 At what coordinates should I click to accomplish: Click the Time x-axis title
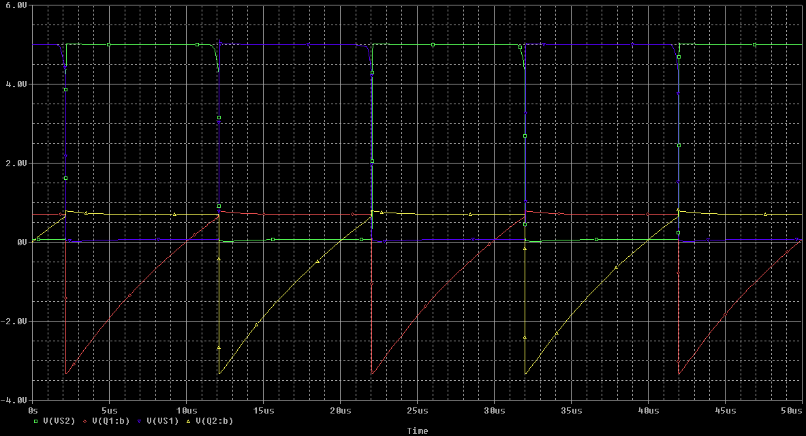click(x=417, y=431)
